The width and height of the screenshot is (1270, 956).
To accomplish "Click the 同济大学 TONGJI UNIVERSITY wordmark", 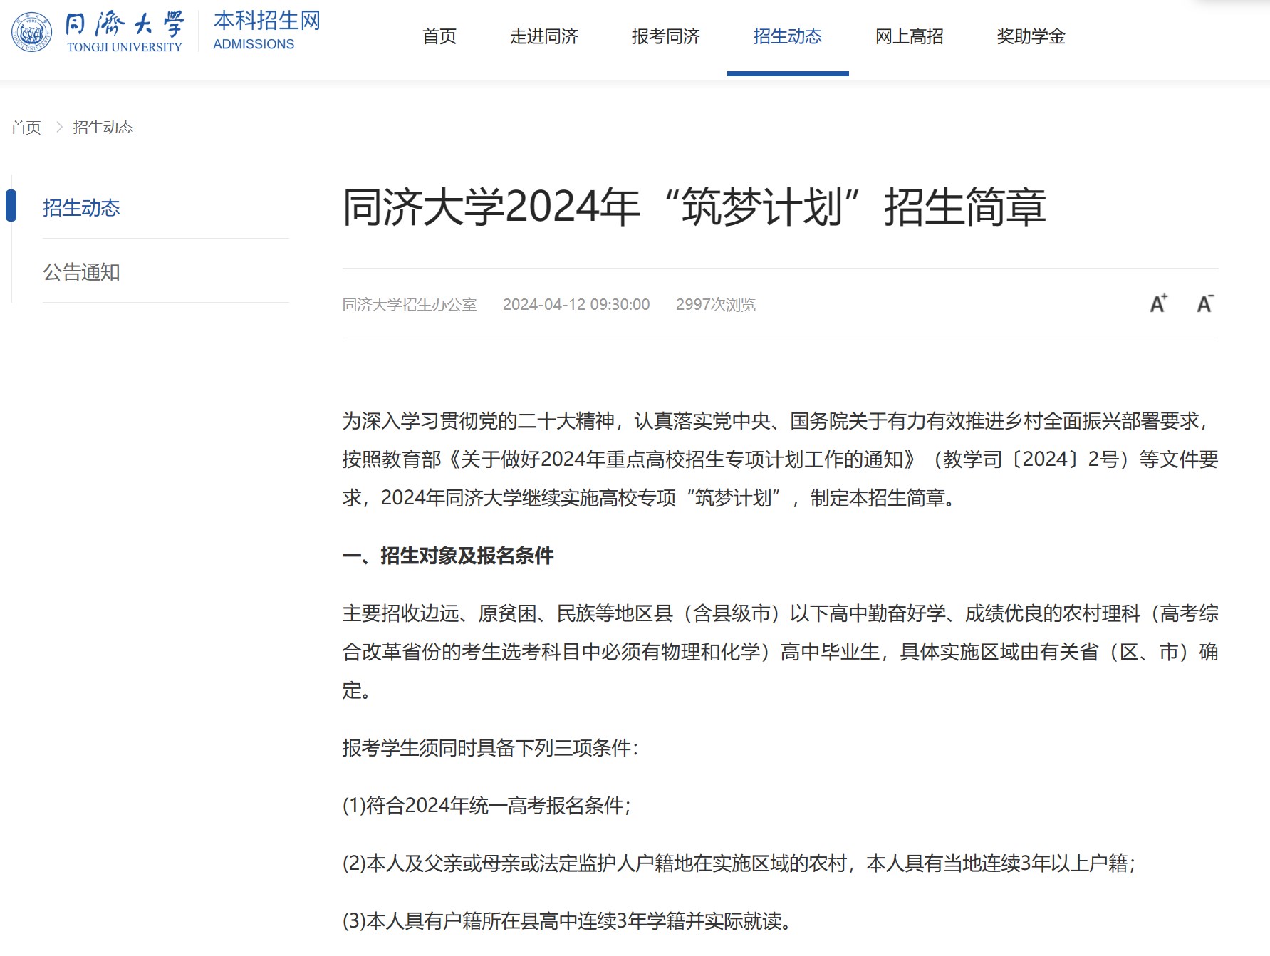I will (x=125, y=31).
